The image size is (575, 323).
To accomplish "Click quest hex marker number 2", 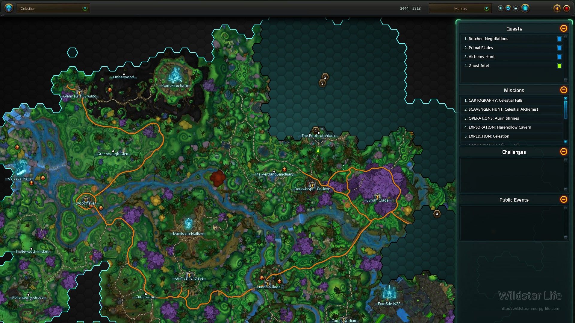I will [x=325, y=77].
